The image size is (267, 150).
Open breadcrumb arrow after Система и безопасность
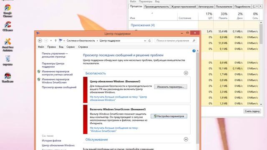(97, 41)
